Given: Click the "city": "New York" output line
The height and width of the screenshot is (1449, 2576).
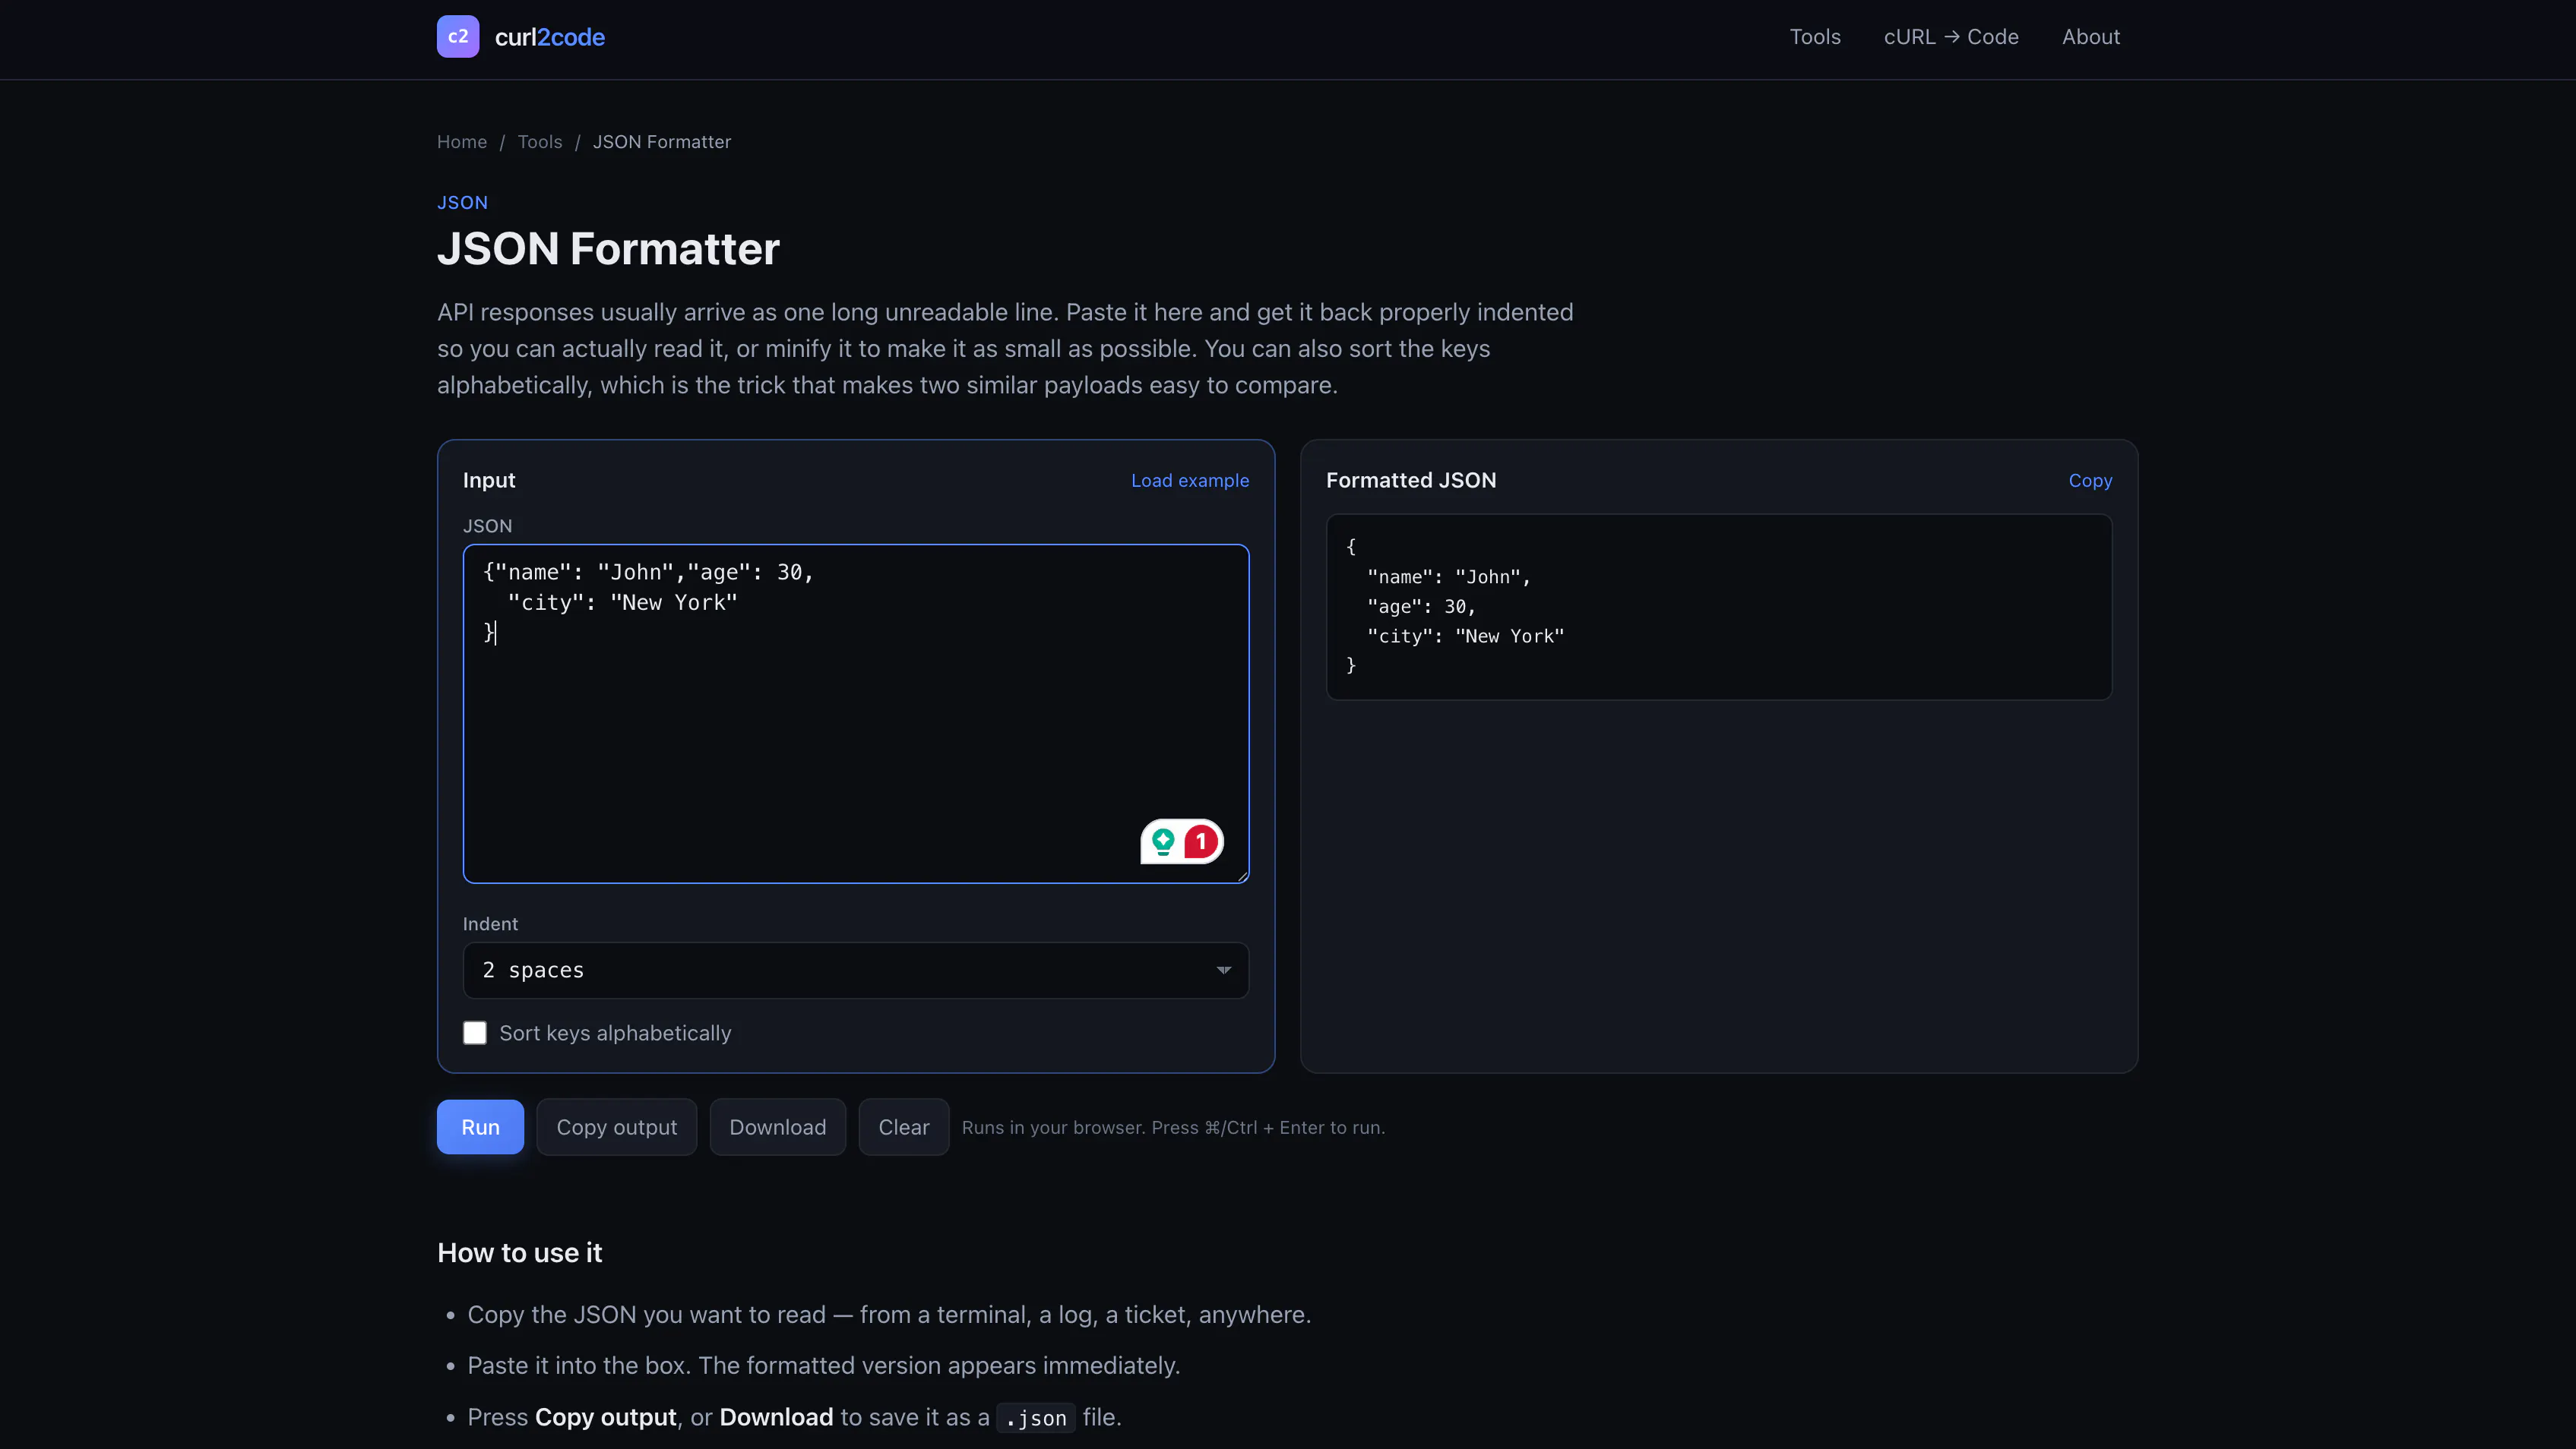Looking at the screenshot, I should pos(1465,636).
